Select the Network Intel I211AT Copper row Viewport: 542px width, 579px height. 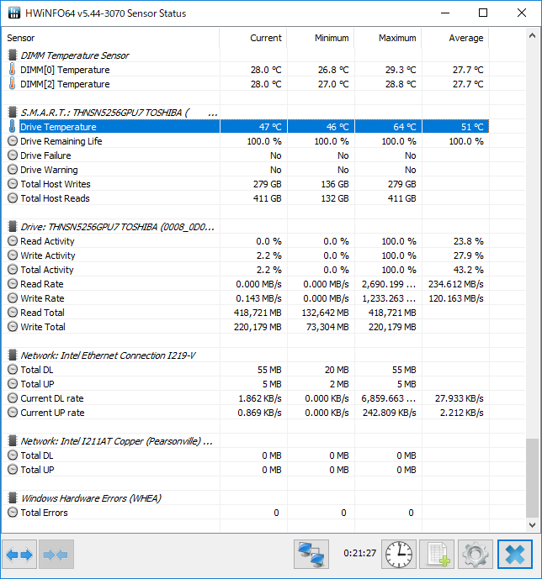(116, 441)
